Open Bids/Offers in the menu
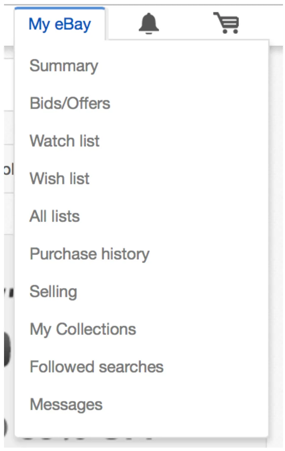 [x=70, y=103]
